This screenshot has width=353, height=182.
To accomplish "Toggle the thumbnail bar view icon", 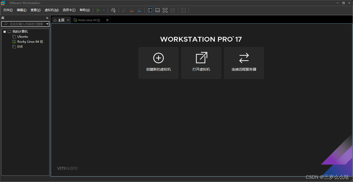I will click(x=158, y=10).
